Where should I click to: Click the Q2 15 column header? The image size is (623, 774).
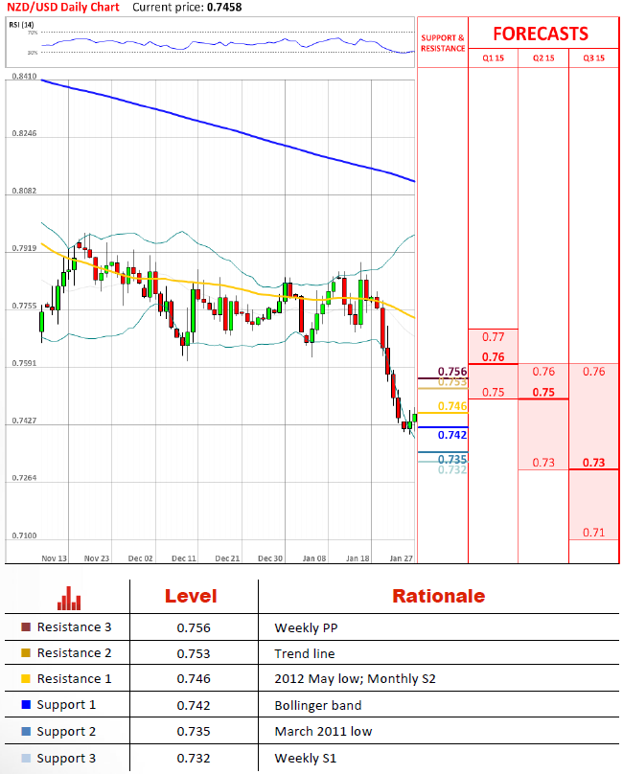tap(543, 57)
